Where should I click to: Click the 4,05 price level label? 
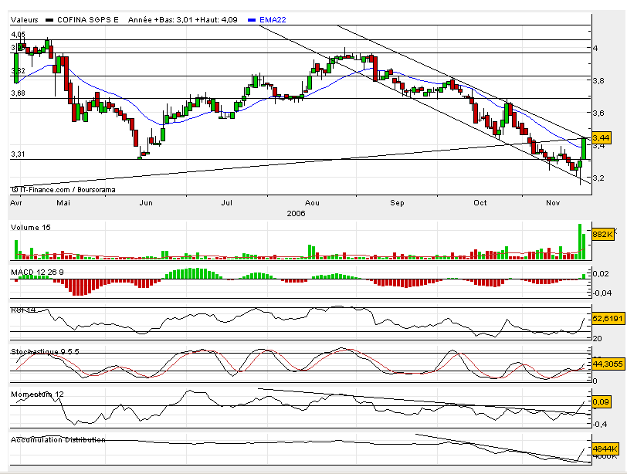click(18, 35)
